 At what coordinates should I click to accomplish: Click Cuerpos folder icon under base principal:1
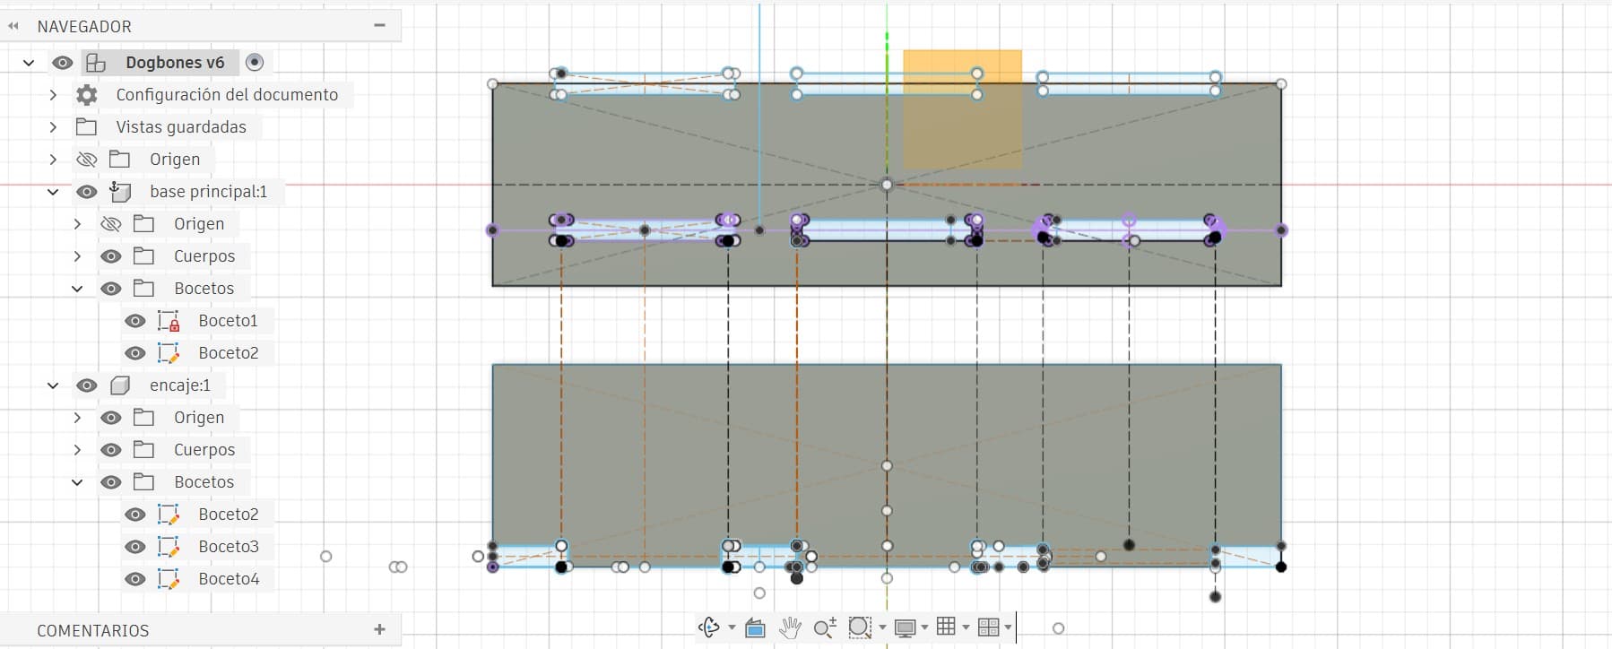(143, 256)
